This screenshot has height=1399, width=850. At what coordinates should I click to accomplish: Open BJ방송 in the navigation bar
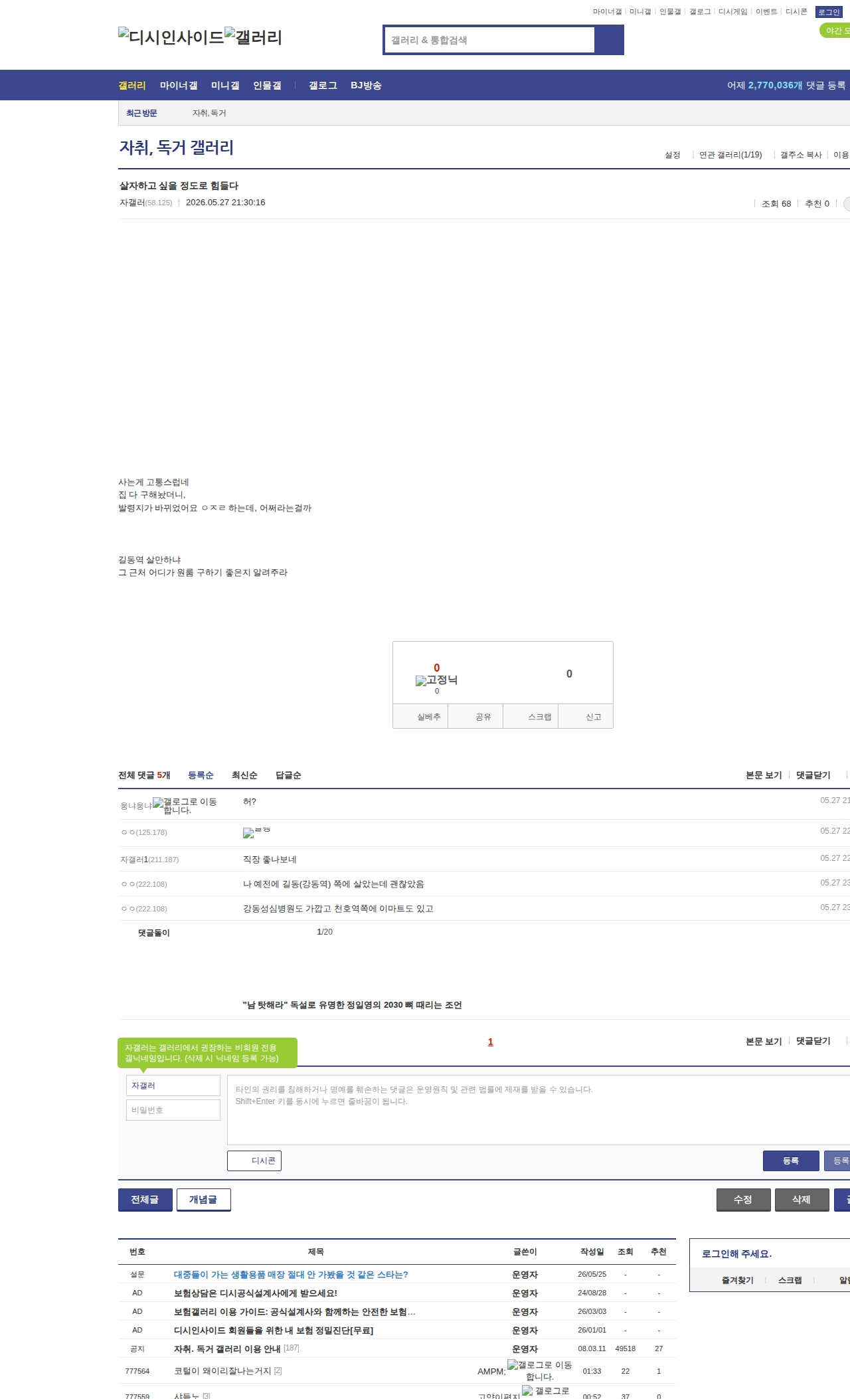click(x=366, y=85)
